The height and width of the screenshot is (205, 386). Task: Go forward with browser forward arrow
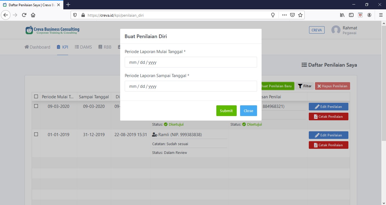tap(15, 15)
